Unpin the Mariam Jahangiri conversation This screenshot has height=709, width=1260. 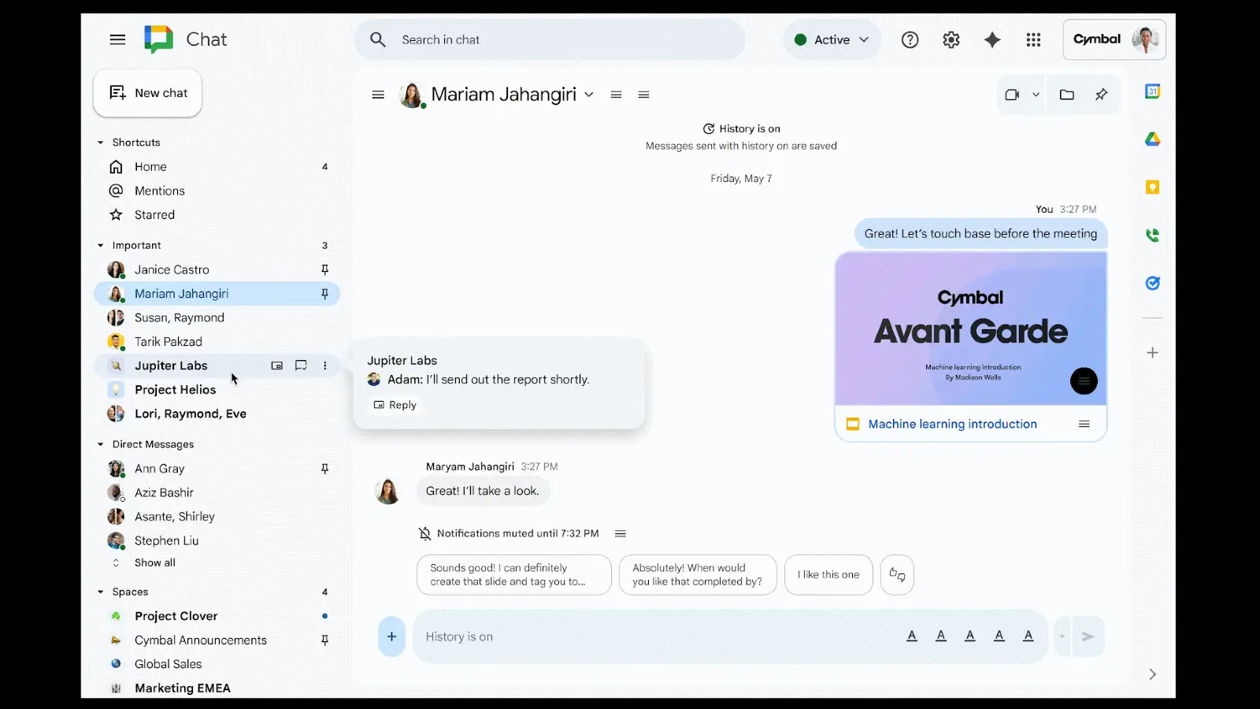324,294
